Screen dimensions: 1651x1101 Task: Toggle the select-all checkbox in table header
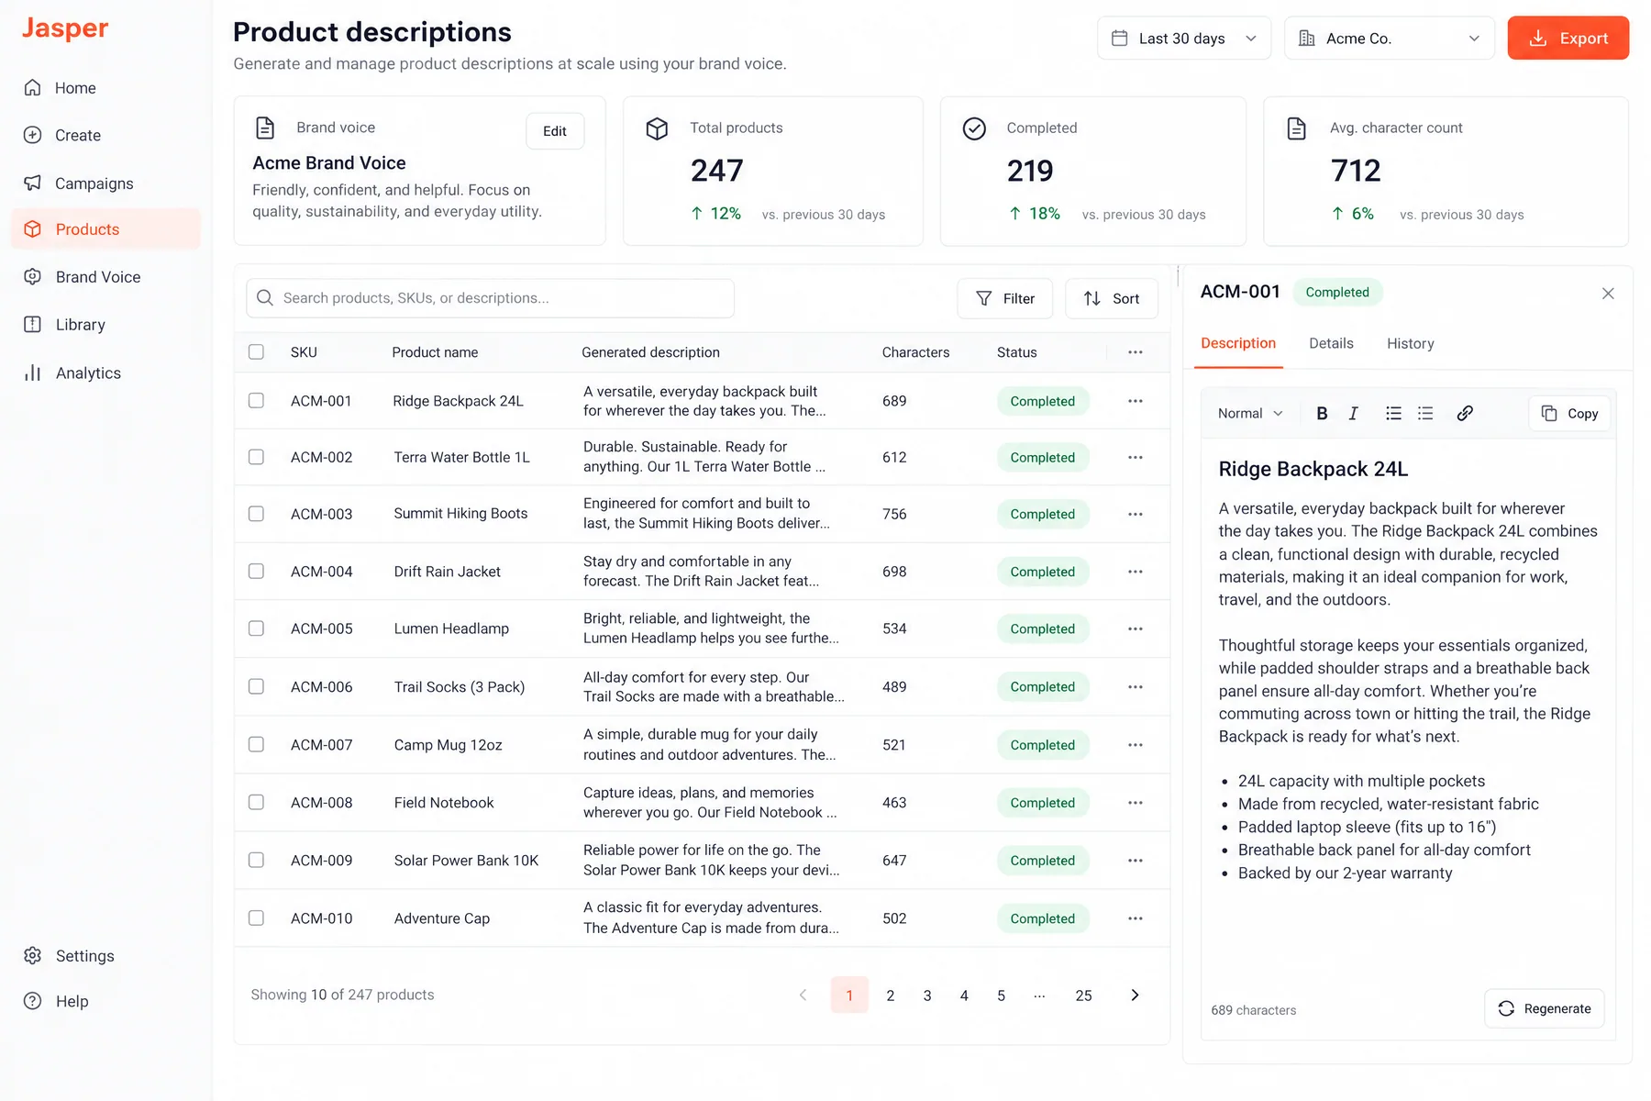[x=256, y=352]
